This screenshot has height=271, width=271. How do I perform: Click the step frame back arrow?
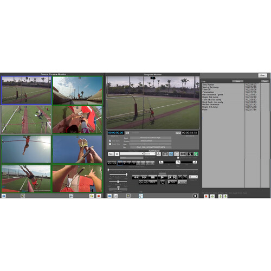(x=141, y=182)
